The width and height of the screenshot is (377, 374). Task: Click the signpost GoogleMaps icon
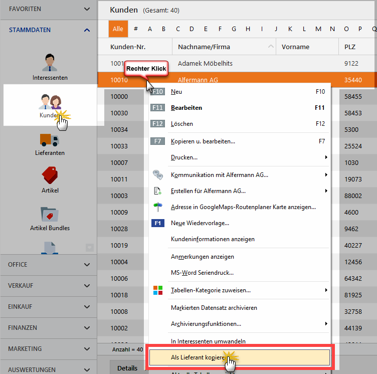click(x=158, y=207)
